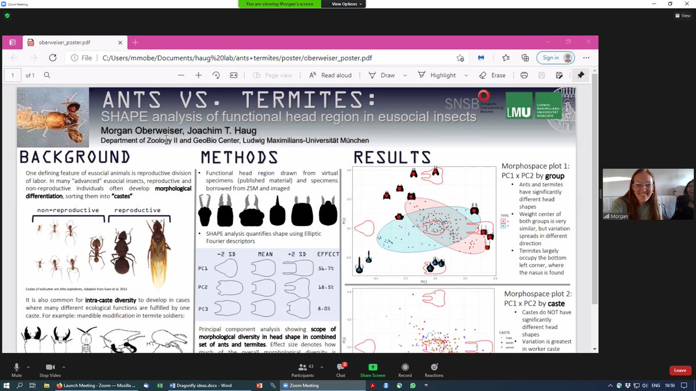Viewport: 696px width, 391px height.
Task: Zoom in on the PDF with plus
Action: pos(198,75)
